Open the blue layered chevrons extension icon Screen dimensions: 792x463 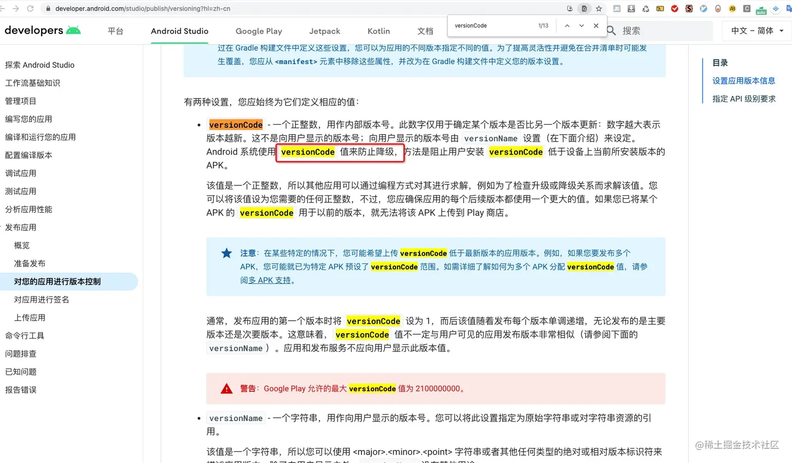[776, 8]
